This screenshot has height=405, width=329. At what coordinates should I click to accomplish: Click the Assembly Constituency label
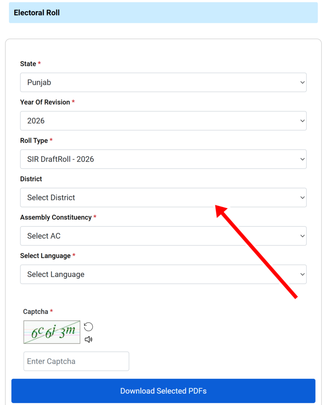[56, 218]
